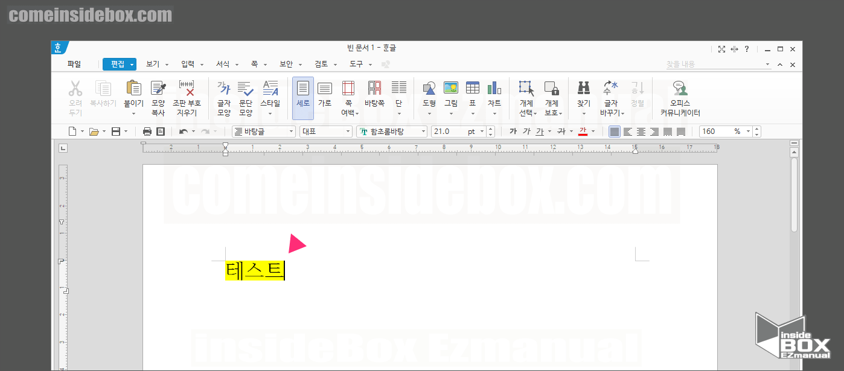The width and height of the screenshot is (844, 371).
Task: Click the 표 table icon
Action: coord(473,89)
